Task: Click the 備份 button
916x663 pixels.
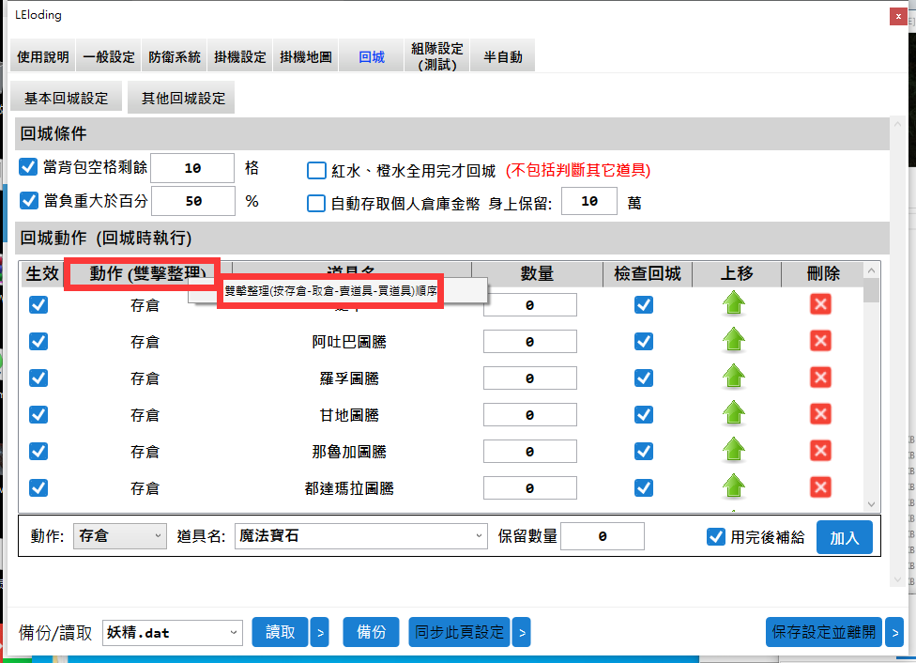Action: pos(371,633)
